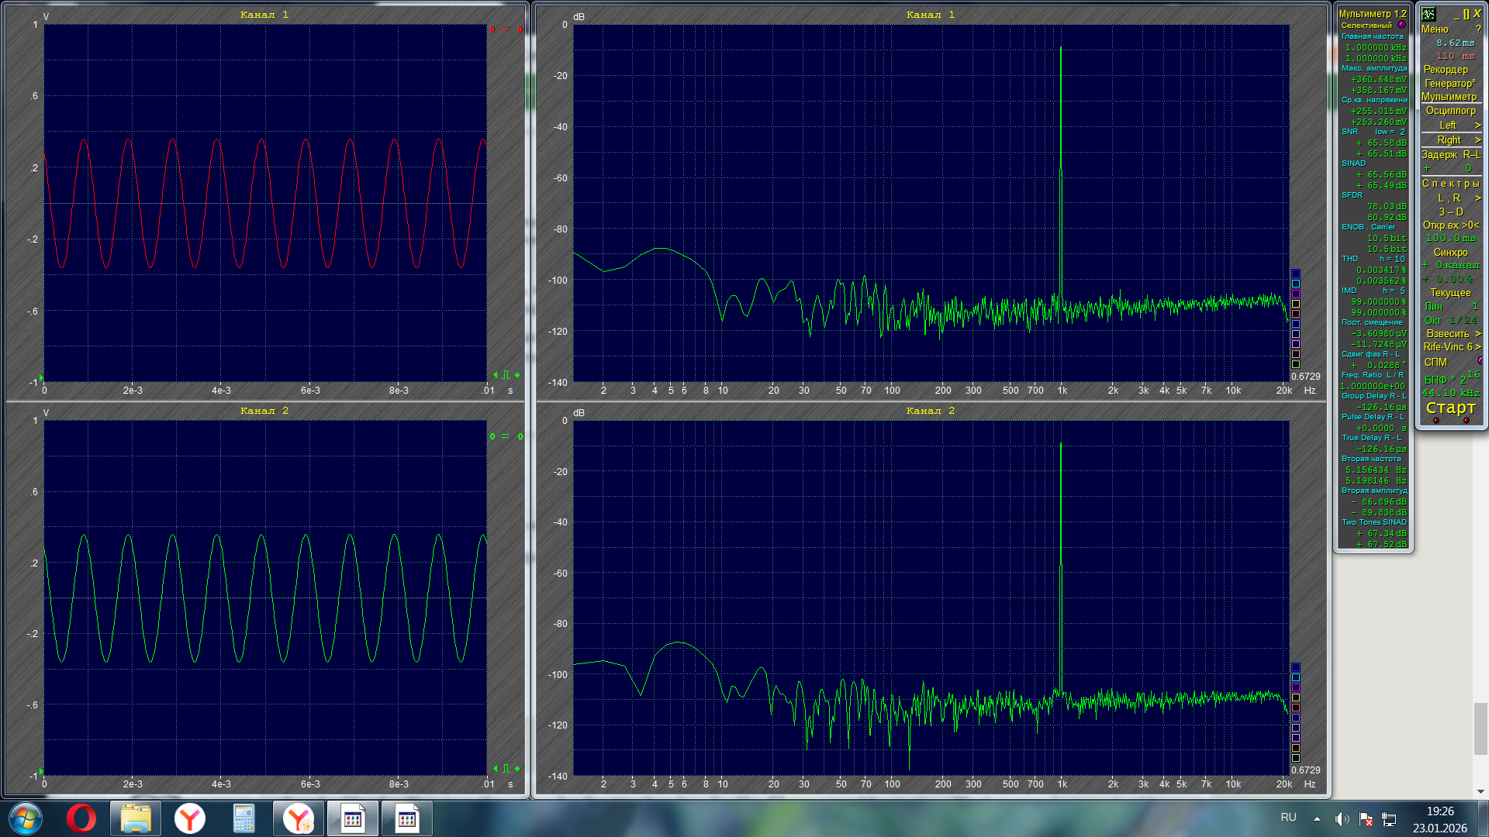Open the calculator icon in taskbar

pyautogui.click(x=244, y=818)
